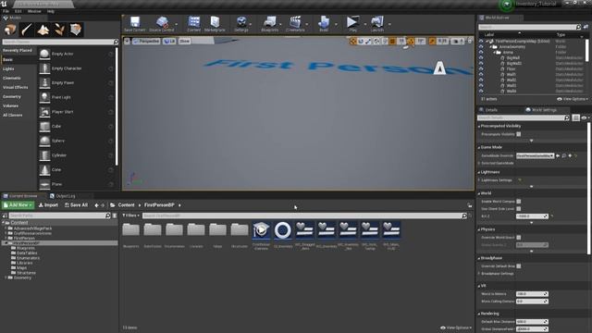Open the Marketplace toolbar icon
The height and width of the screenshot is (333, 592).
215,24
